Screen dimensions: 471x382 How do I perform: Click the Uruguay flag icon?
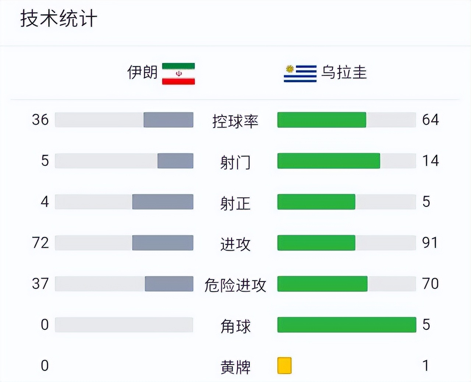coord(300,73)
